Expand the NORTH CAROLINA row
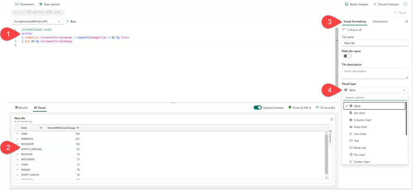The width and height of the screenshot is (413, 190). tap(17, 149)
